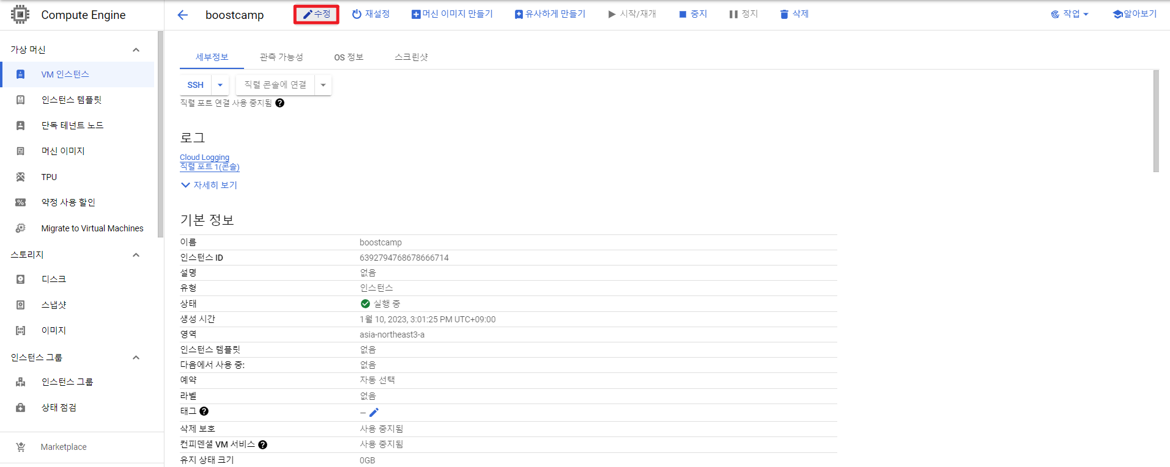Select the zone value asia-northeast3-a
This screenshot has height=467, width=1170.
pos(392,335)
